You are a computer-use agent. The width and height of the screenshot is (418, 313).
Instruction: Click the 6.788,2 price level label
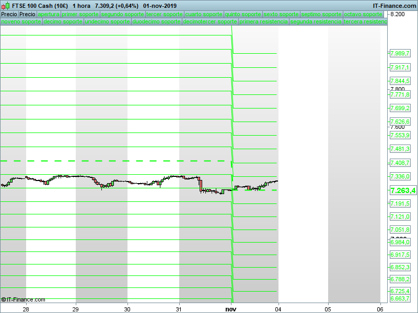[400, 279]
